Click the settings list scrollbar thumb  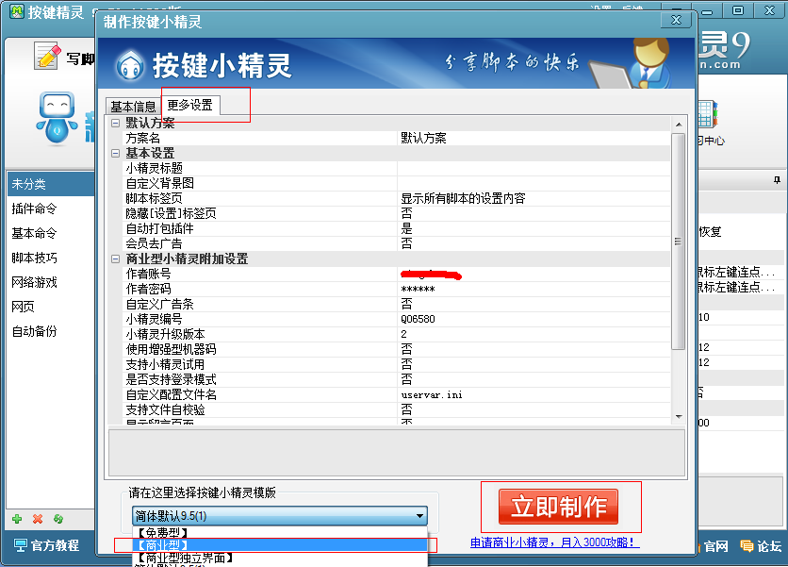[x=679, y=241]
